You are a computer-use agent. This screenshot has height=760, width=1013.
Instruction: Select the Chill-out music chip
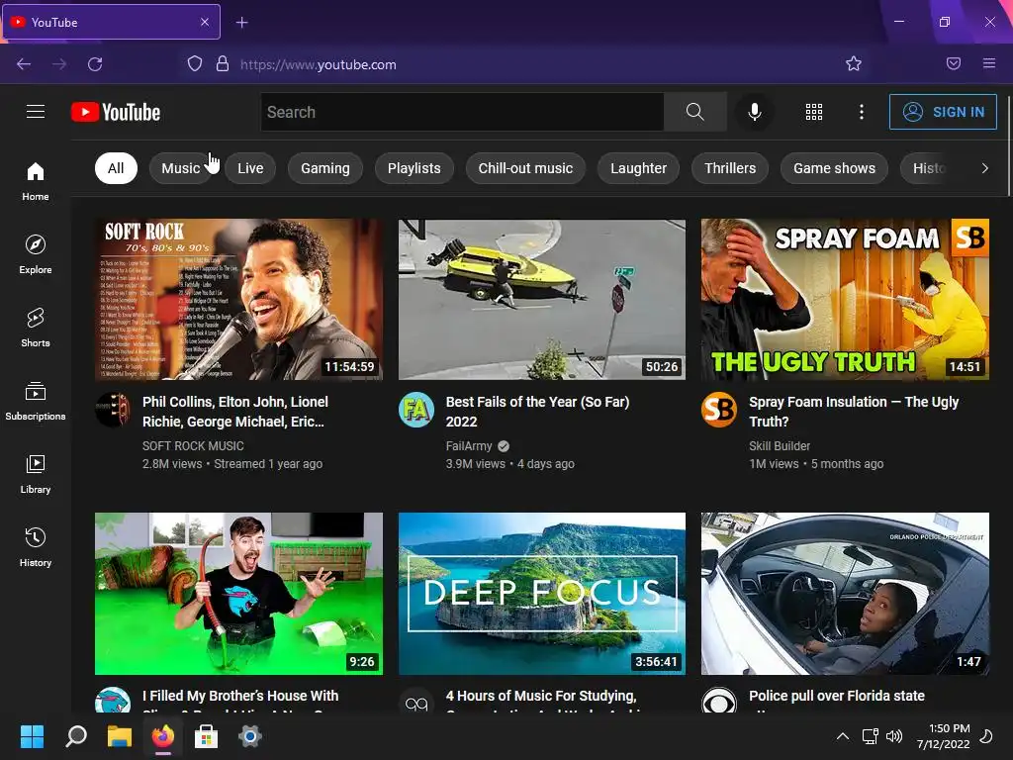[525, 168]
